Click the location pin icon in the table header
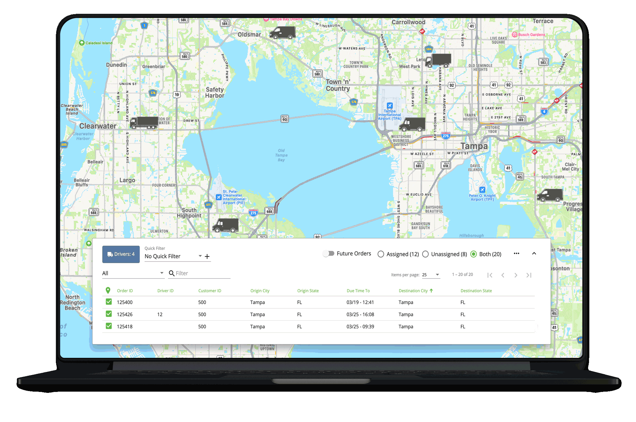 click(x=109, y=290)
